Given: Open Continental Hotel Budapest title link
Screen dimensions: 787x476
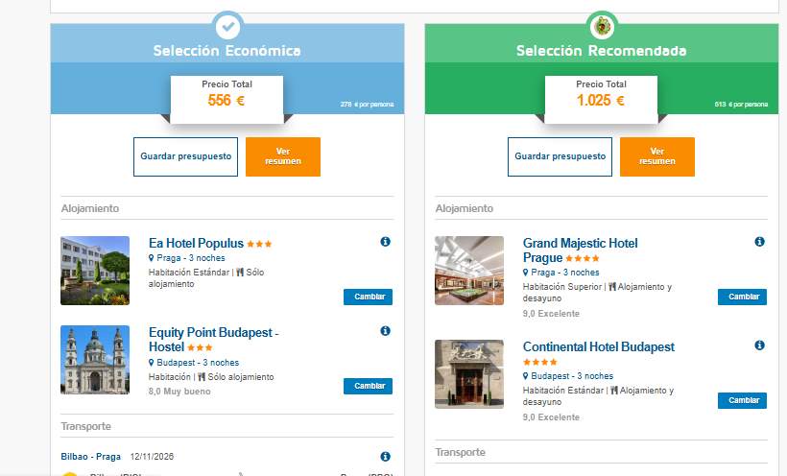Looking at the screenshot, I should point(599,347).
